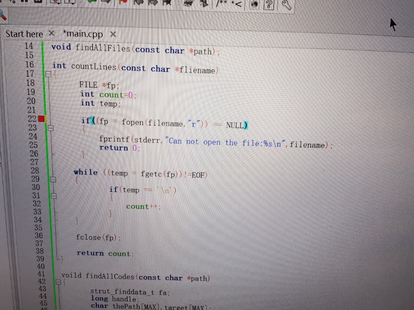414x310 pixels.
Task: Collapse the countLines function body at line 17
Action: point(49,74)
